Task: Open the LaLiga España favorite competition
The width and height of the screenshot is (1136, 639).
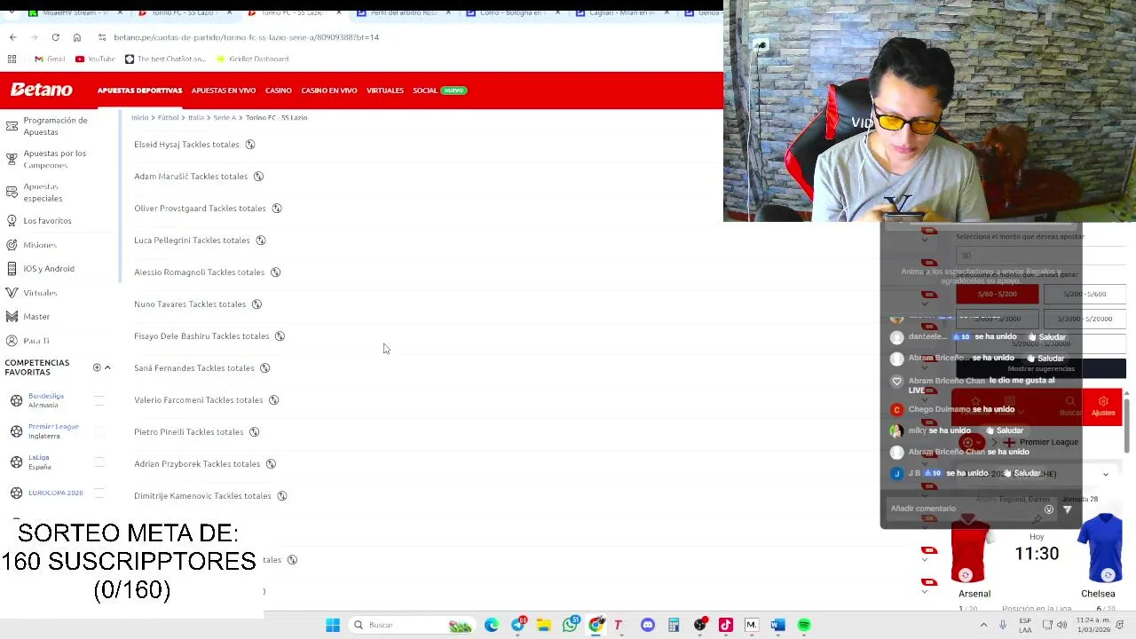Action: coord(39,462)
